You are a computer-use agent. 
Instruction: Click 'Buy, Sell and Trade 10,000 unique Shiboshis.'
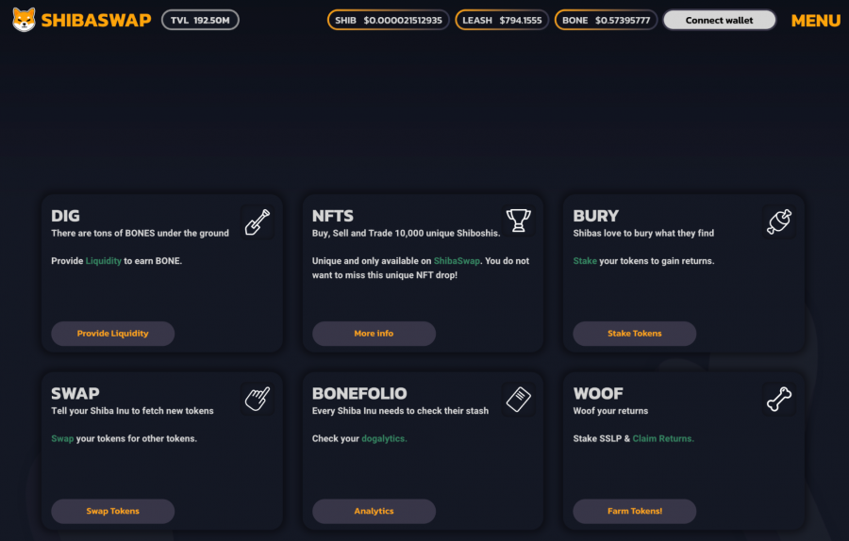click(x=406, y=233)
